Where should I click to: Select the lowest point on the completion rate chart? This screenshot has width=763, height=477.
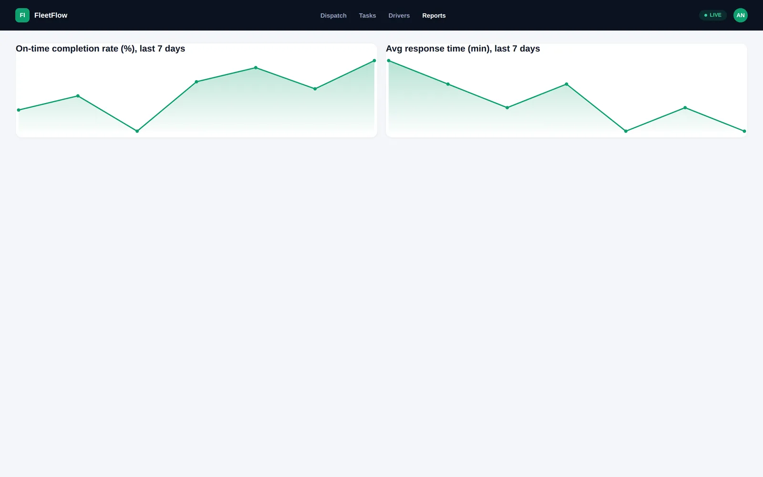coord(137,131)
